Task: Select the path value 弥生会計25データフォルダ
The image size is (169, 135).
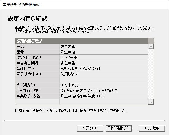Action: click(x=104, y=91)
